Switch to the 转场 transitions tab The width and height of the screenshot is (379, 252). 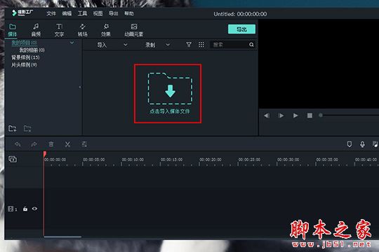pyautogui.click(x=82, y=30)
